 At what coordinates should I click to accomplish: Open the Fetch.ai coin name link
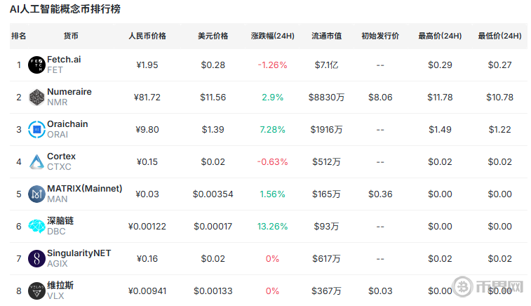(64, 60)
